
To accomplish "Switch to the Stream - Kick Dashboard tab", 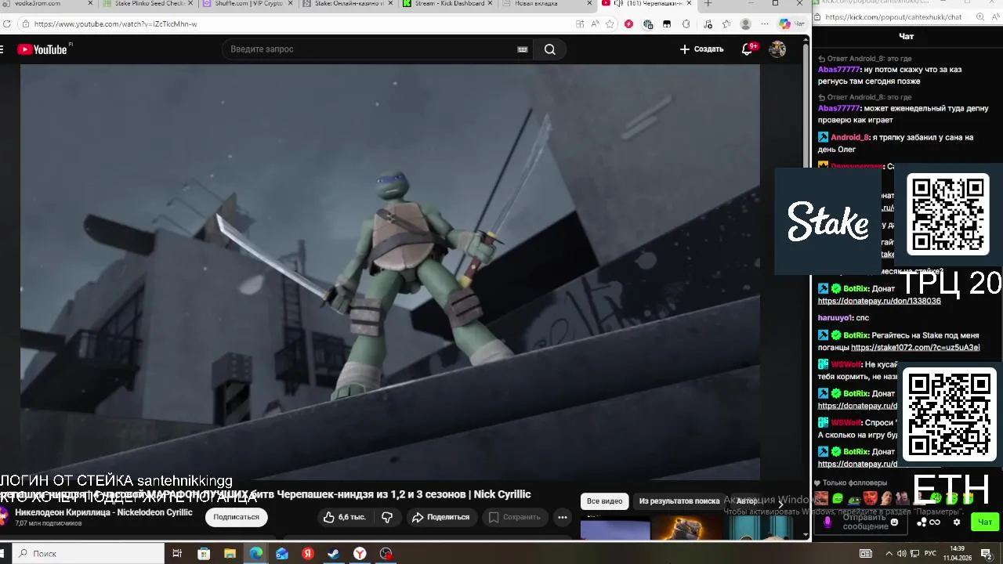I will [445, 4].
